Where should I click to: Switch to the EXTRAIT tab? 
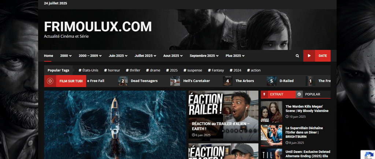coord(278,94)
